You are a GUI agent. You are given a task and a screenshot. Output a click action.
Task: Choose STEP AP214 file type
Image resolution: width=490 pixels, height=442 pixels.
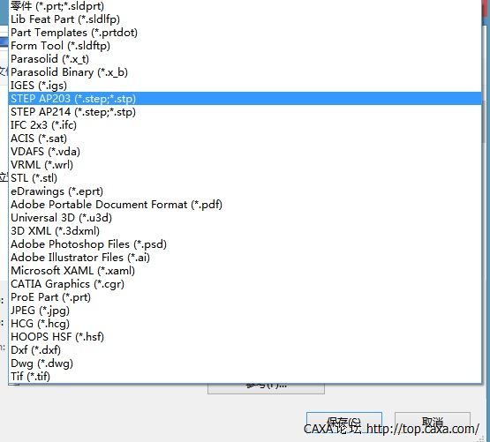245,112
